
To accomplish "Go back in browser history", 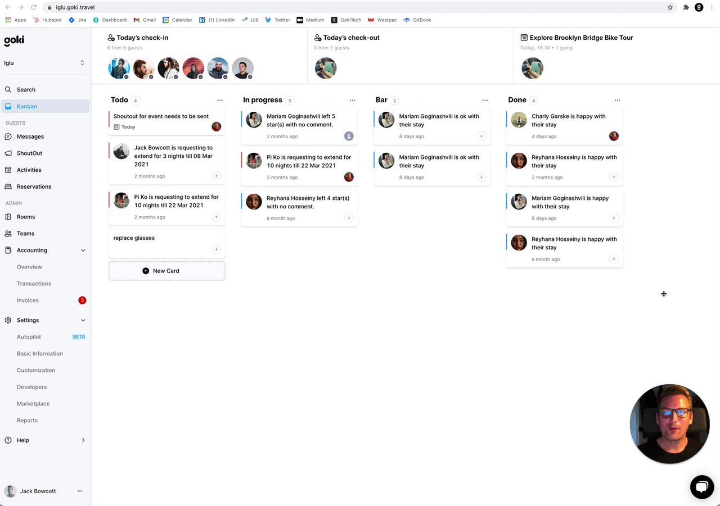I will point(7,7).
